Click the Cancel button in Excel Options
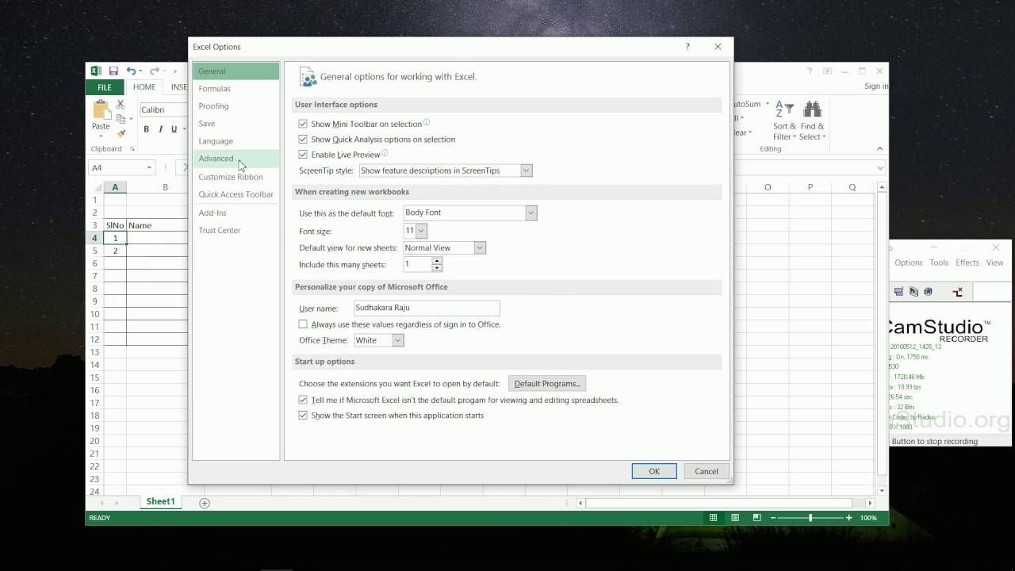This screenshot has height=571, width=1015. coord(707,471)
